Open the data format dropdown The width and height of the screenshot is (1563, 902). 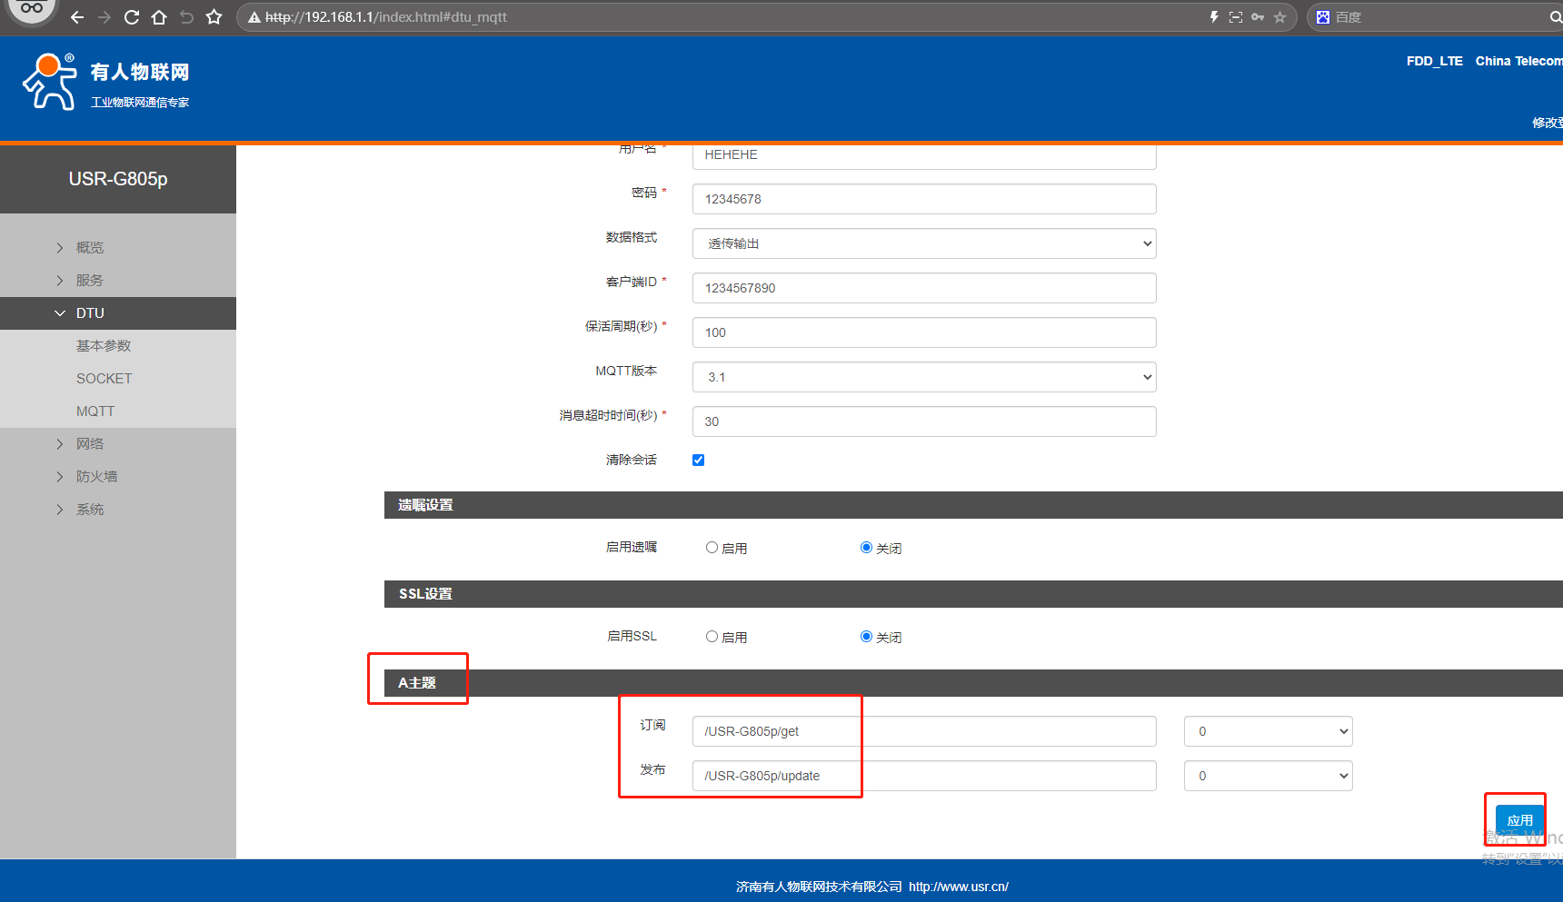[923, 243]
